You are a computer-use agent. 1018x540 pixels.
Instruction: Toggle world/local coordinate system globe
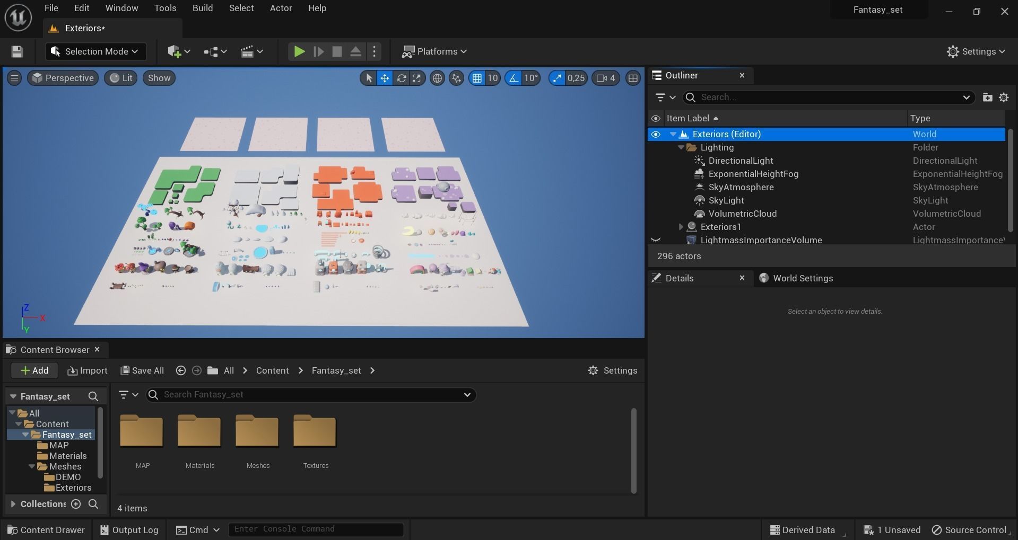(437, 78)
